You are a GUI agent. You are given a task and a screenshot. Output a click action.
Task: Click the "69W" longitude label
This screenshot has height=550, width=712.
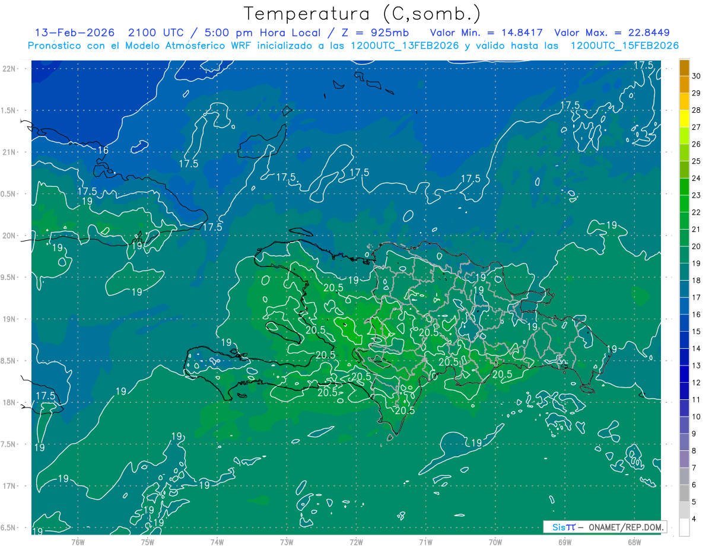(565, 542)
